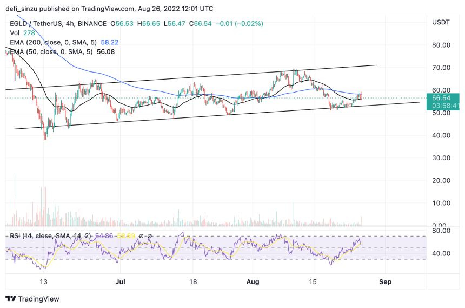Click the blue 58.22 EMA value

[110, 42]
